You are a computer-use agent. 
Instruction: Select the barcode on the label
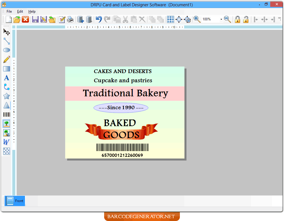click(122, 147)
